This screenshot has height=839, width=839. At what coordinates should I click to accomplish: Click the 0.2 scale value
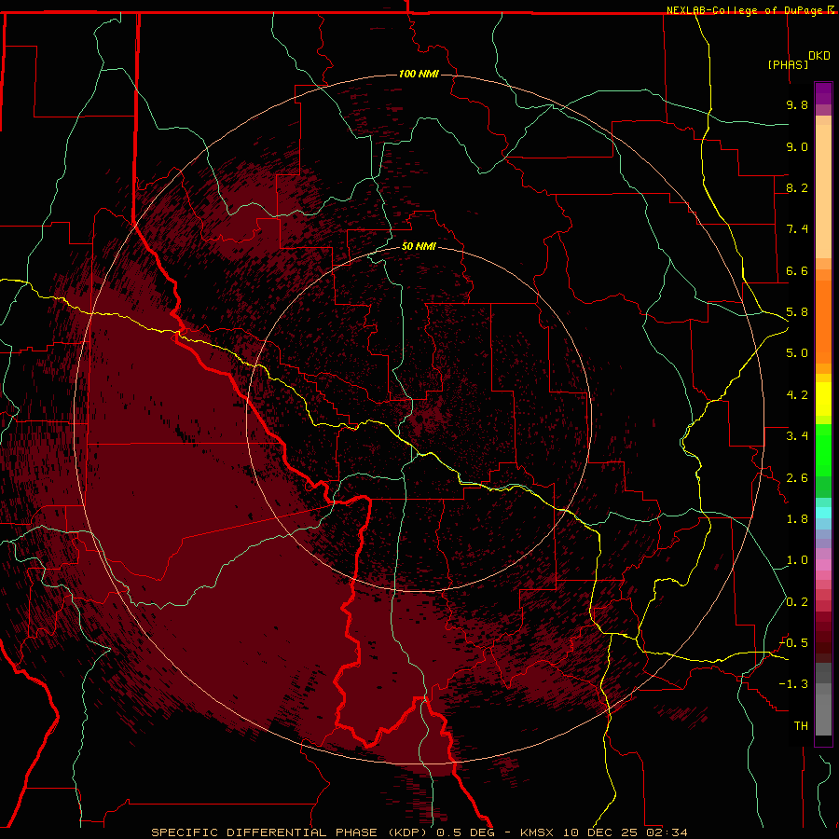point(797,602)
